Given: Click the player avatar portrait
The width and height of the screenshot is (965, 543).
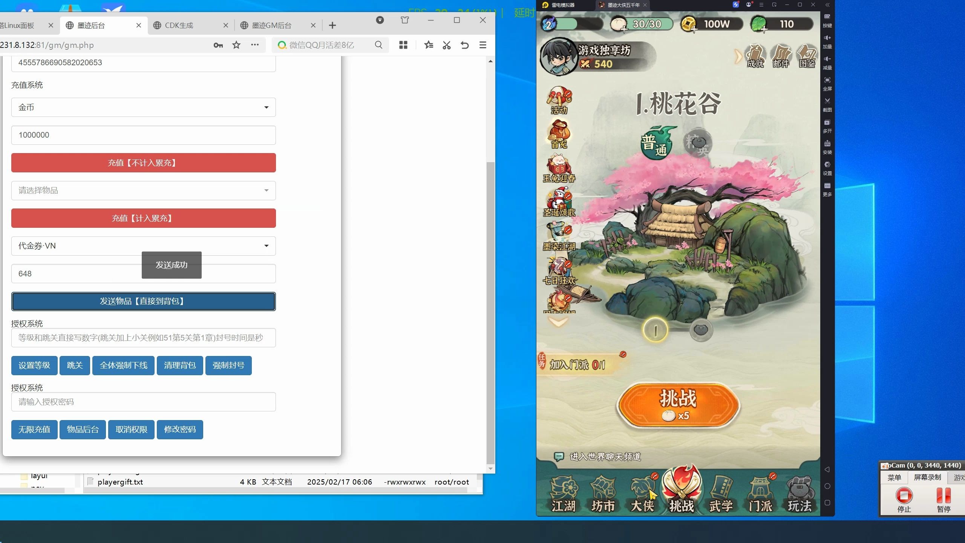Looking at the screenshot, I should (558, 57).
